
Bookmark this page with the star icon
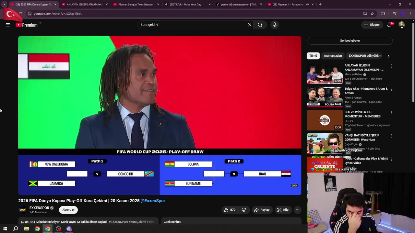(372, 14)
